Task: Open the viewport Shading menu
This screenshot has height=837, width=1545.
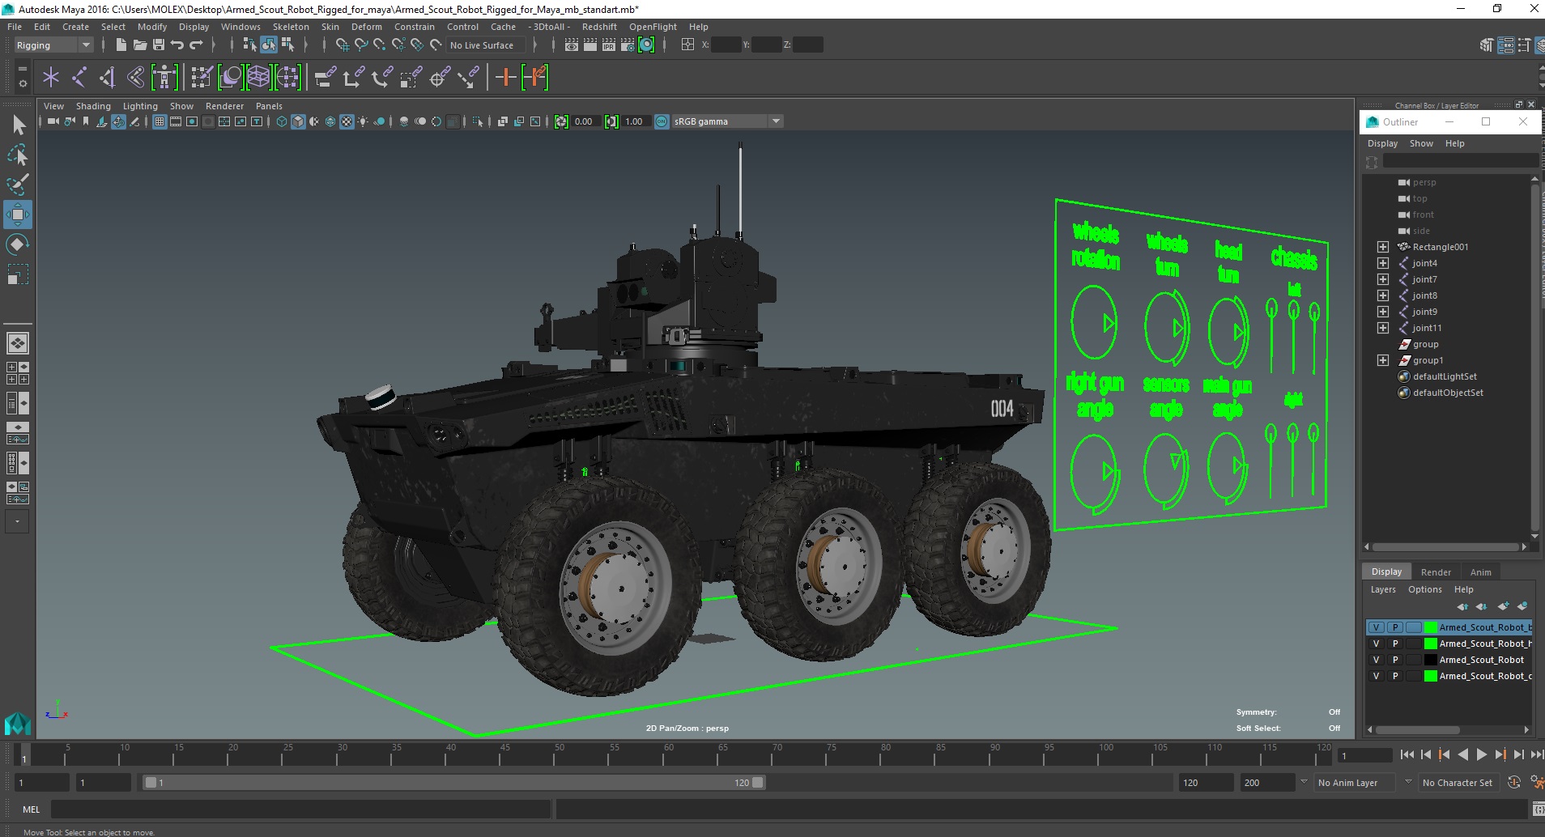Action: (x=93, y=106)
